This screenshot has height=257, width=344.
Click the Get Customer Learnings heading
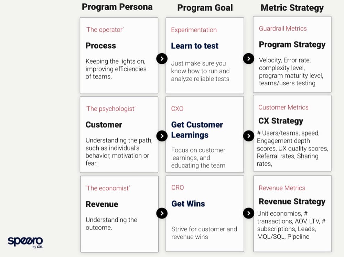click(197, 130)
